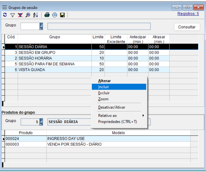Image resolution: width=206 pixels, height=172 pixels.
Task: Click the floppy disk save icon
Action: pyautogui.click(x=62, y=15)
